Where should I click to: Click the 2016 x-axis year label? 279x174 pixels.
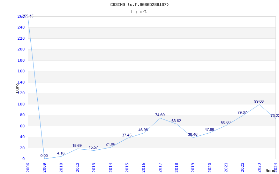[143, 168]
